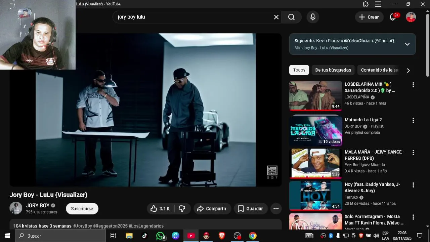Open the Windows notification center

click(420, 236)
